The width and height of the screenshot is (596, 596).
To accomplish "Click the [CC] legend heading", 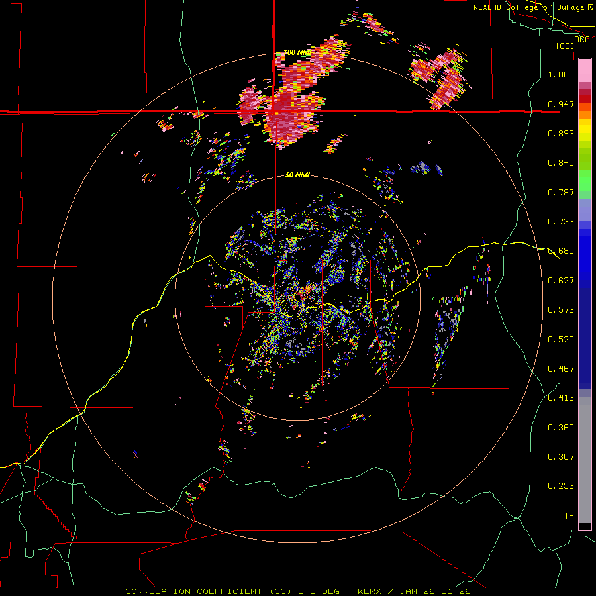I will [x=566, y=46].
